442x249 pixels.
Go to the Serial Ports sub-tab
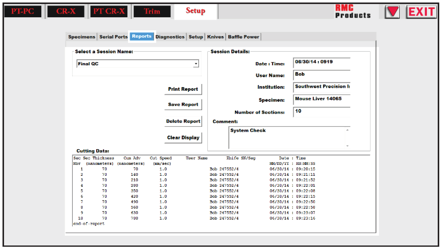click(113, 37)
